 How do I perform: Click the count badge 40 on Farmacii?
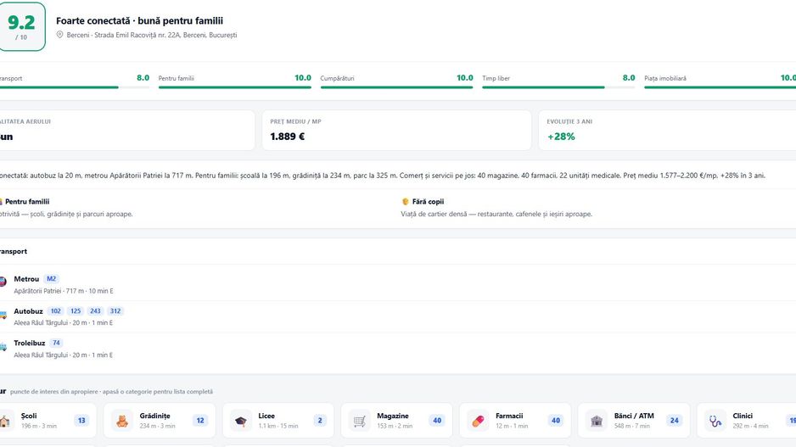556,421
